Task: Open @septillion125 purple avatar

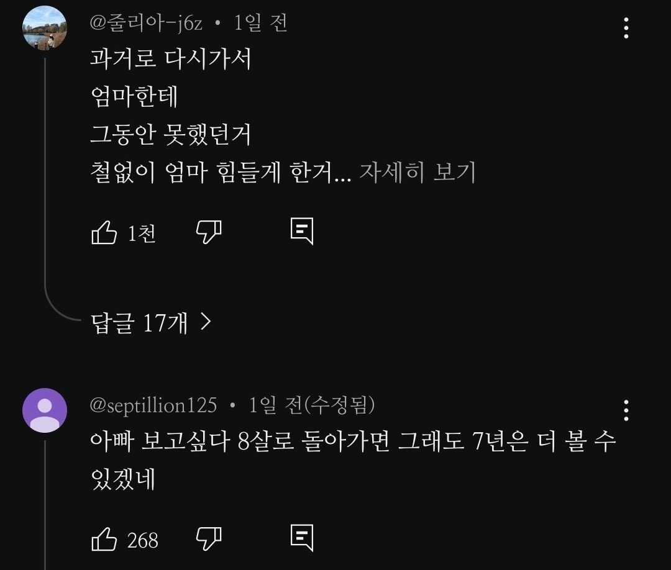Action: [x=45, y=410]
